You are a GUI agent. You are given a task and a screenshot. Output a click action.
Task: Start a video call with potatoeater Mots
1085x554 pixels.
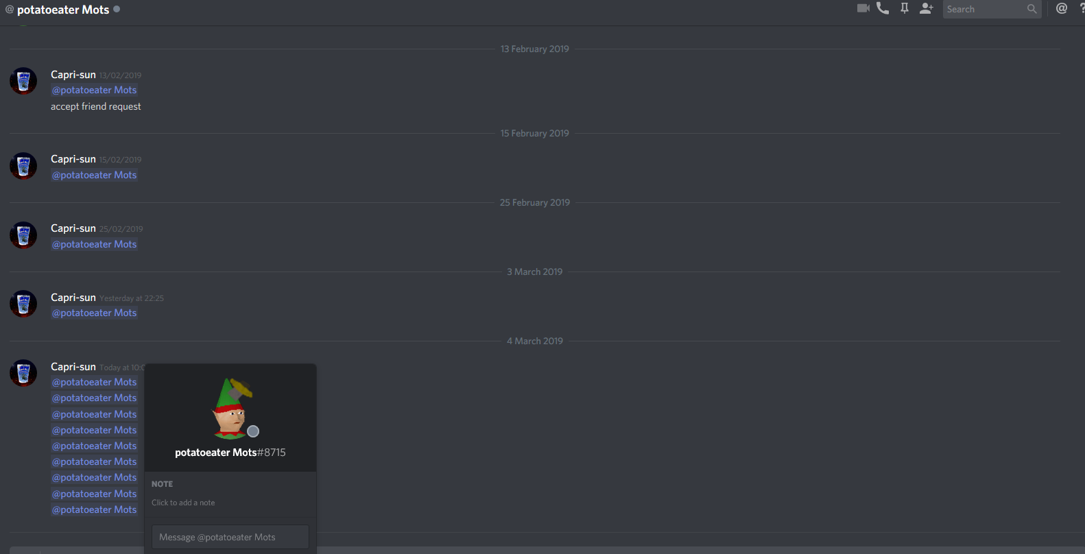[863, 8]
